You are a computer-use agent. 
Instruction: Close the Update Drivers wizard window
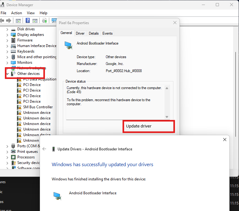point(224,140)
